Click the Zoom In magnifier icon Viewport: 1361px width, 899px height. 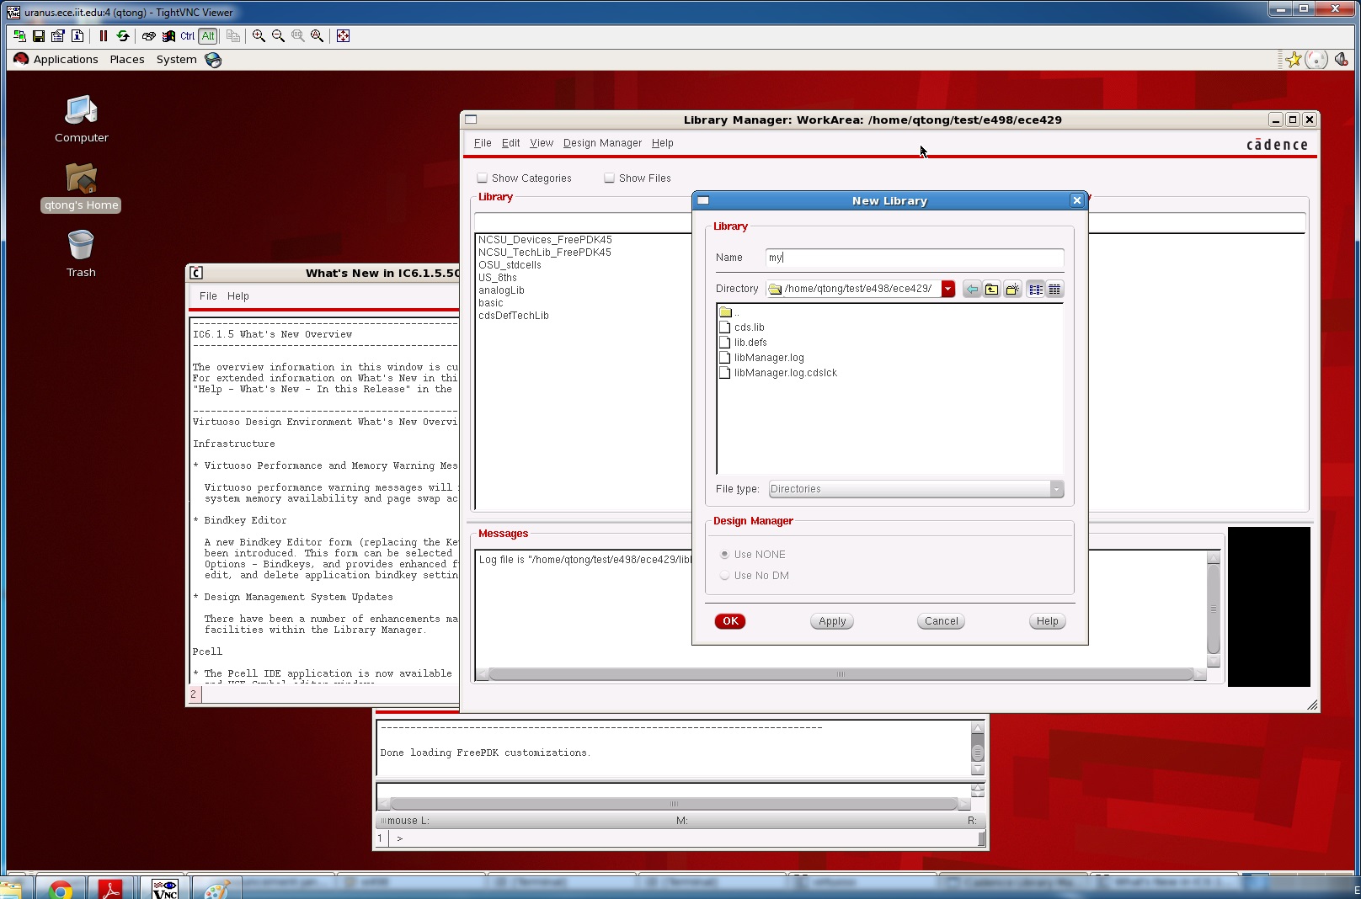point(259,36)
